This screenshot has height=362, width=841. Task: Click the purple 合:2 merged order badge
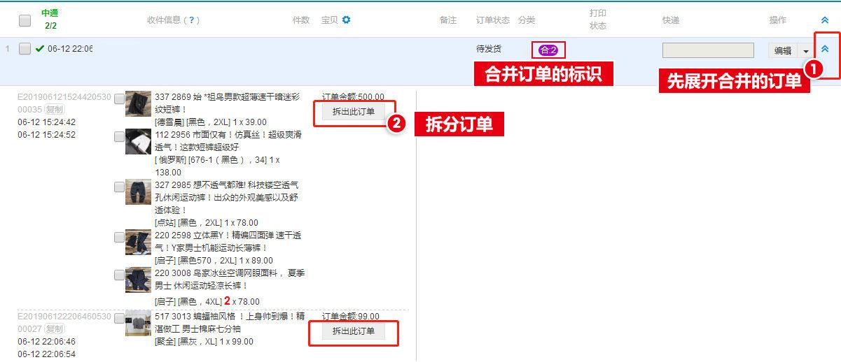pos(548,50)
